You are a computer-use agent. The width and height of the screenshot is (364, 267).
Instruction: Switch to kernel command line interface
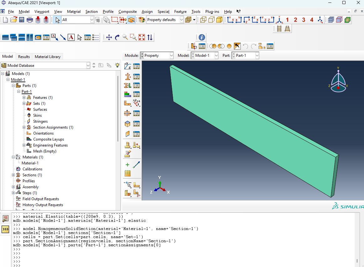point(5,229)
